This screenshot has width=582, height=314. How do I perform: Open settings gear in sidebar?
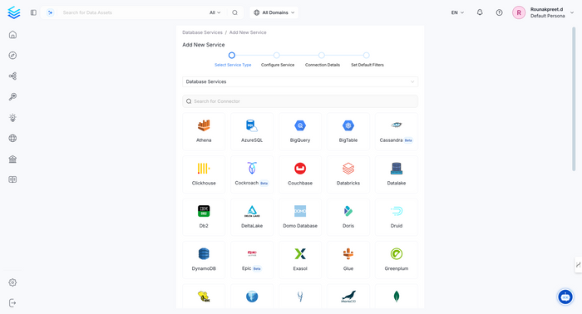point(12,282)
